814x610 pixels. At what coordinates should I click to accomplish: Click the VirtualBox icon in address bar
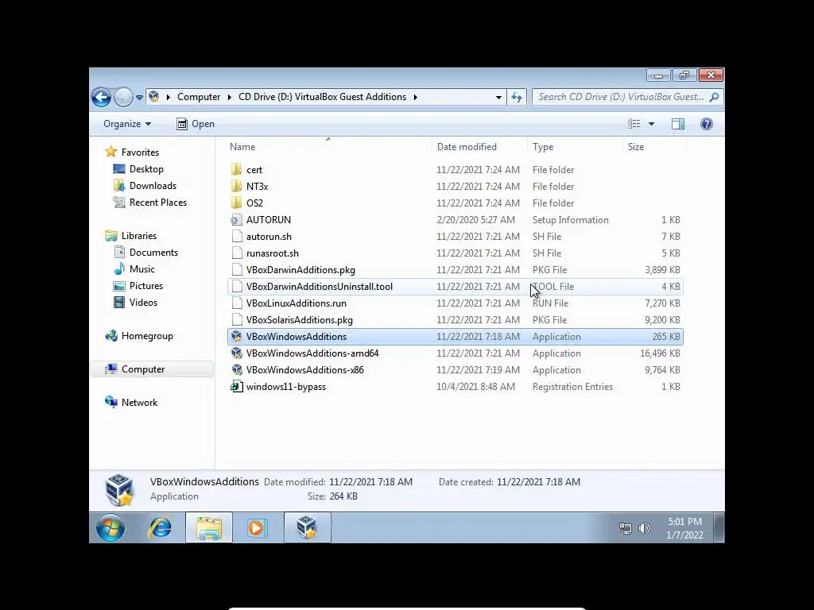[x=153, y=96]
